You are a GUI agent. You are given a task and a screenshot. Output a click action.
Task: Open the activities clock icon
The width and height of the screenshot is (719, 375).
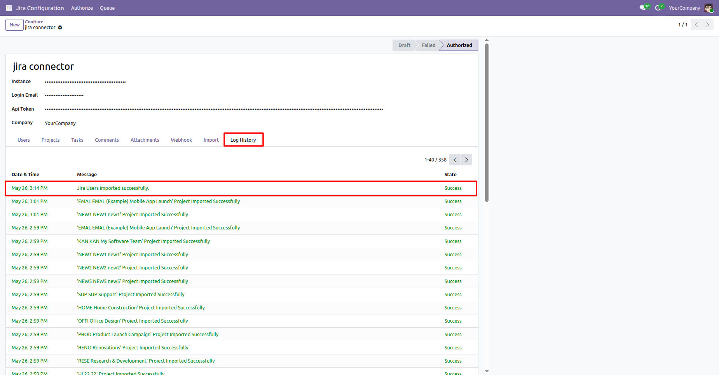[x=658, y=8]
